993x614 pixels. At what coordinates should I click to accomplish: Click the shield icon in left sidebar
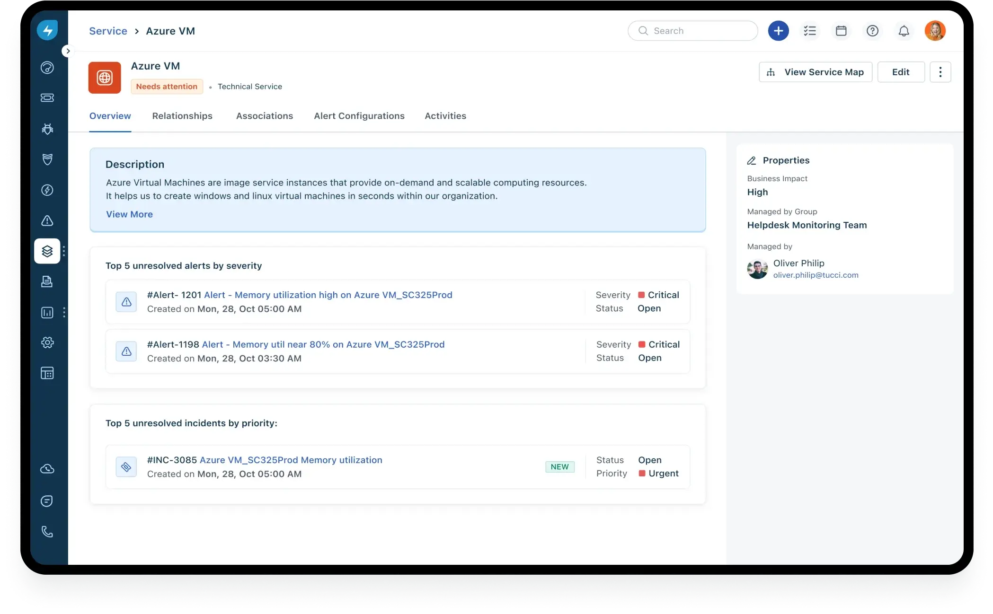[47, 159]
